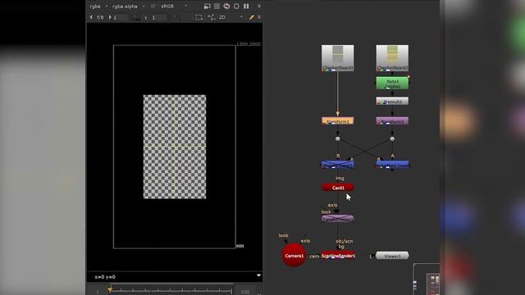Screen dimensions: 525x295
Task: Select the green Roto1 node
Action: click(392, 84)
